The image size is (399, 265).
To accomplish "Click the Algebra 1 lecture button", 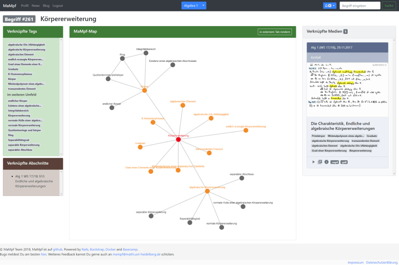I will [191, 6].
